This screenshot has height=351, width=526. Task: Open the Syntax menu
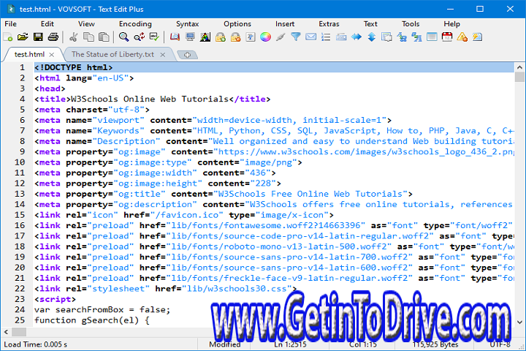[x=188, y=24]
